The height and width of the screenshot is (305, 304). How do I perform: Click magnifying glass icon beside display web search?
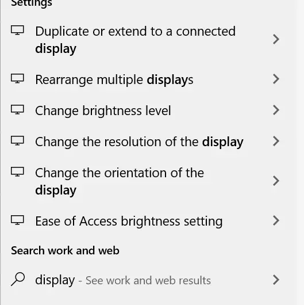tap(18, 279)
